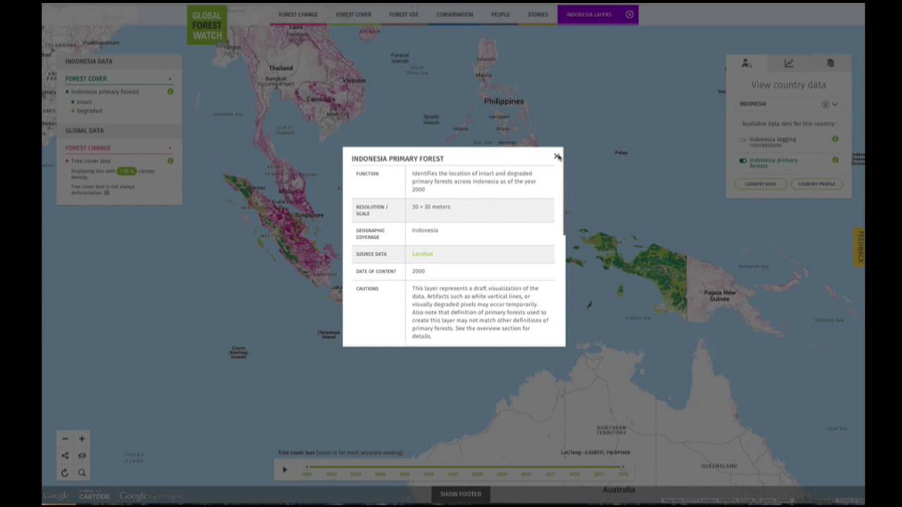Screen dimensions: 902x507
Task: Click the reset map refresh icon
Action: click(65, 472)
